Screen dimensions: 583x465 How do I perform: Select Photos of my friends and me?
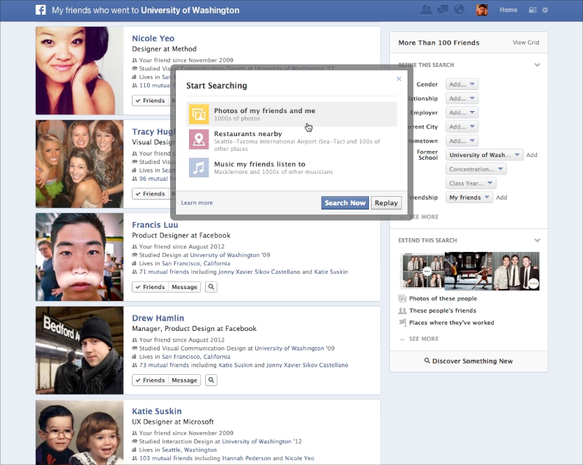coord(292,115)
